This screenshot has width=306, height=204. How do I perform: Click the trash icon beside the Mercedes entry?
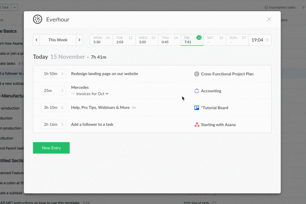[x=62, y=91]
